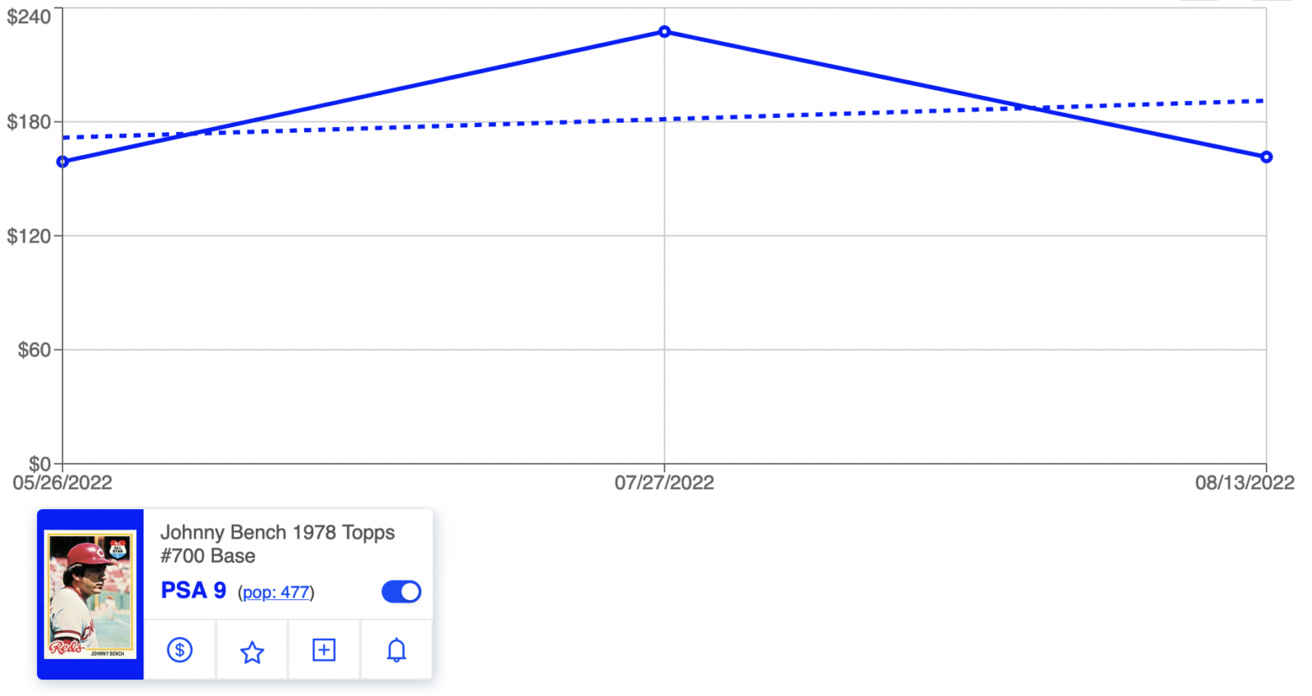Click the 08/13/2022 x-axis date label
The width and height of the screenshot is (1312, 696).
1244,483
